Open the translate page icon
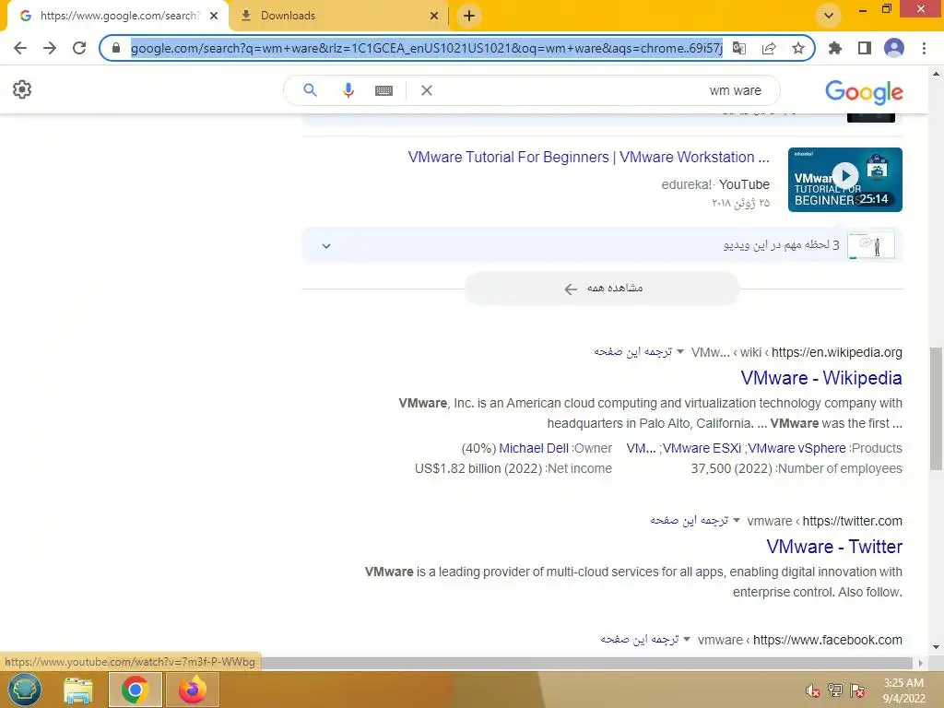The height and width of the screenshot is (708, 944). click(739, 48)
